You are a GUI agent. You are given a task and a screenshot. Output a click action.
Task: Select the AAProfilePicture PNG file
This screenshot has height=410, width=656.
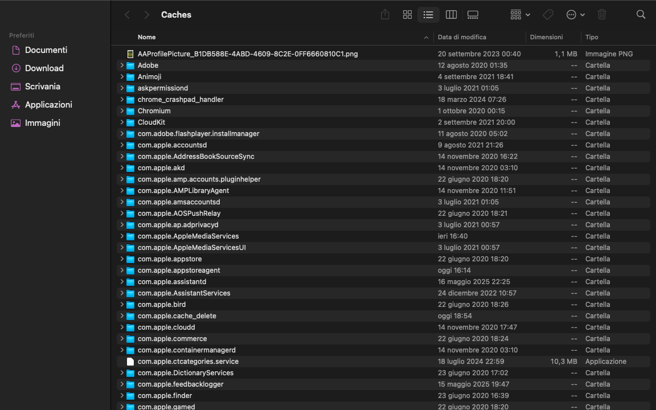pyautogui.click(x=247, y=54)
